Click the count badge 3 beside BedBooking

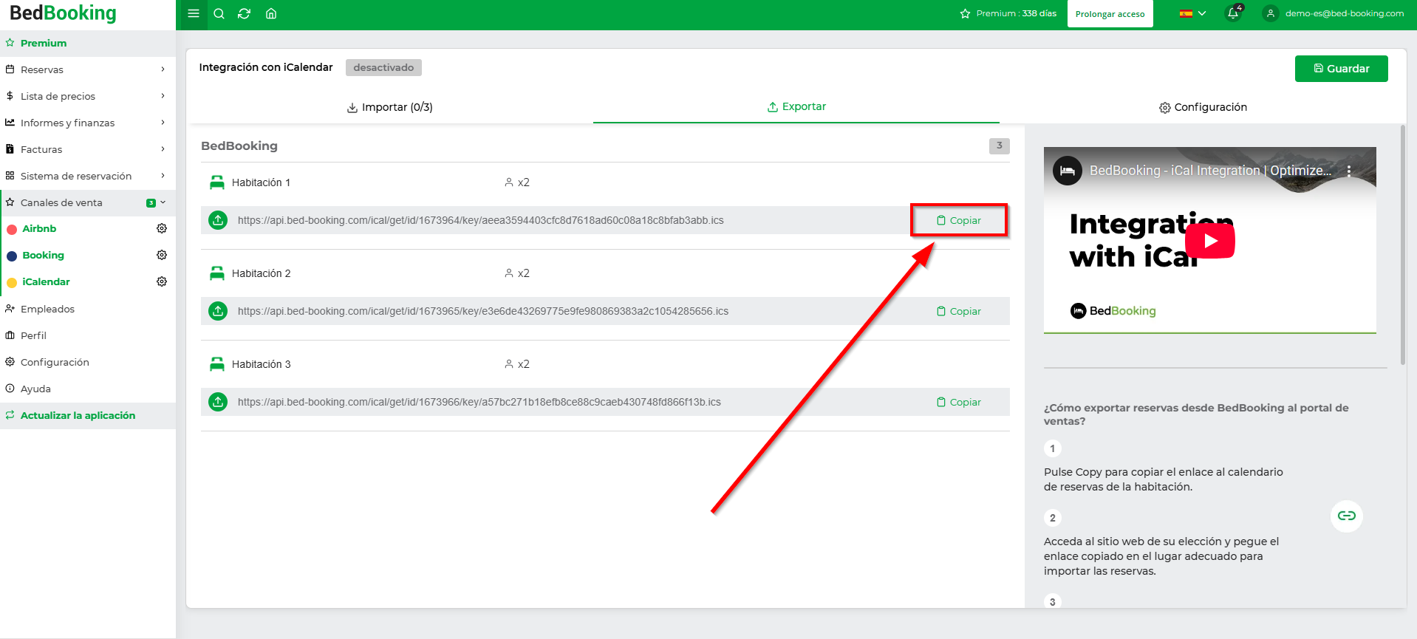[999, 146]
